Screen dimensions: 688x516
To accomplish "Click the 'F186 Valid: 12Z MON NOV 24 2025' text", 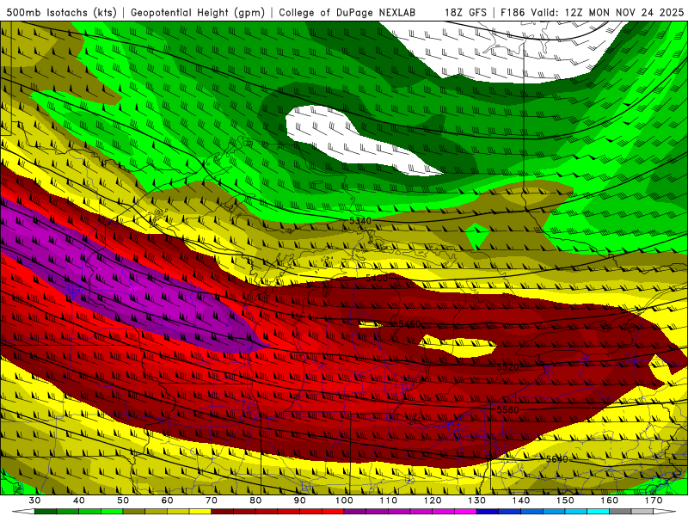I will 592,13.
